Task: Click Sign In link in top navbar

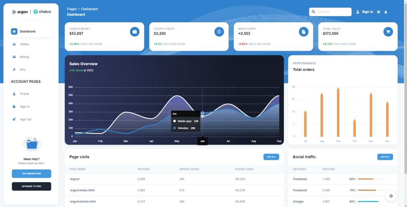Action: (367, 12)
